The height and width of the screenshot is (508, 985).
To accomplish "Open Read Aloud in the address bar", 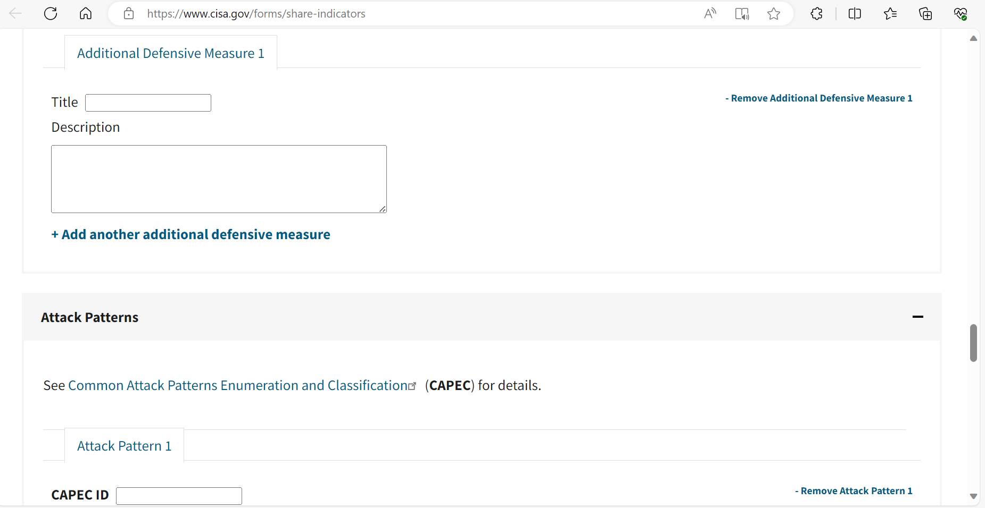I will pyautogui.click(x=710, y=14).
